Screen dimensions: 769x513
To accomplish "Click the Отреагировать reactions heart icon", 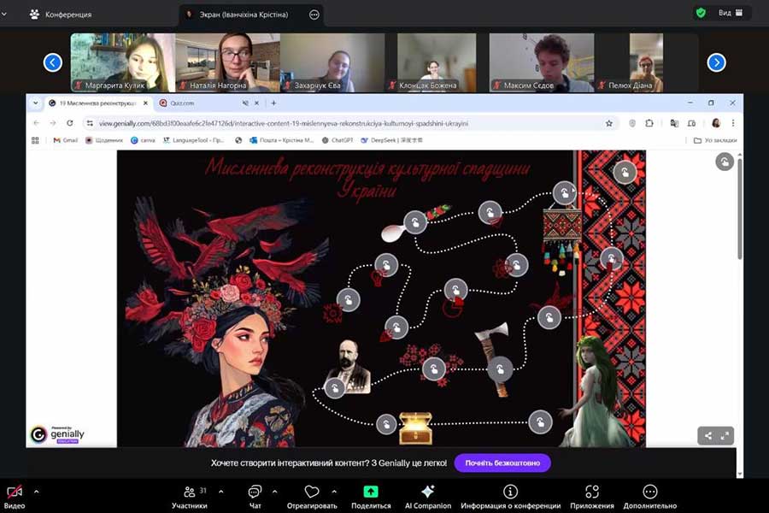I will pos(312,492).
